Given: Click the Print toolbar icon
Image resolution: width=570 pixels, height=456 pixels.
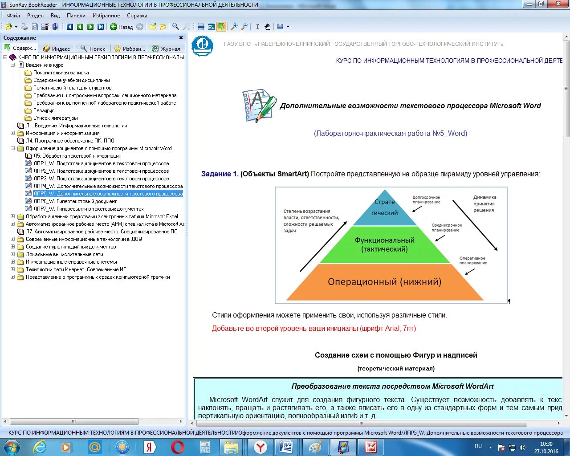Looking at the screenshot, I should pos(24,27).
